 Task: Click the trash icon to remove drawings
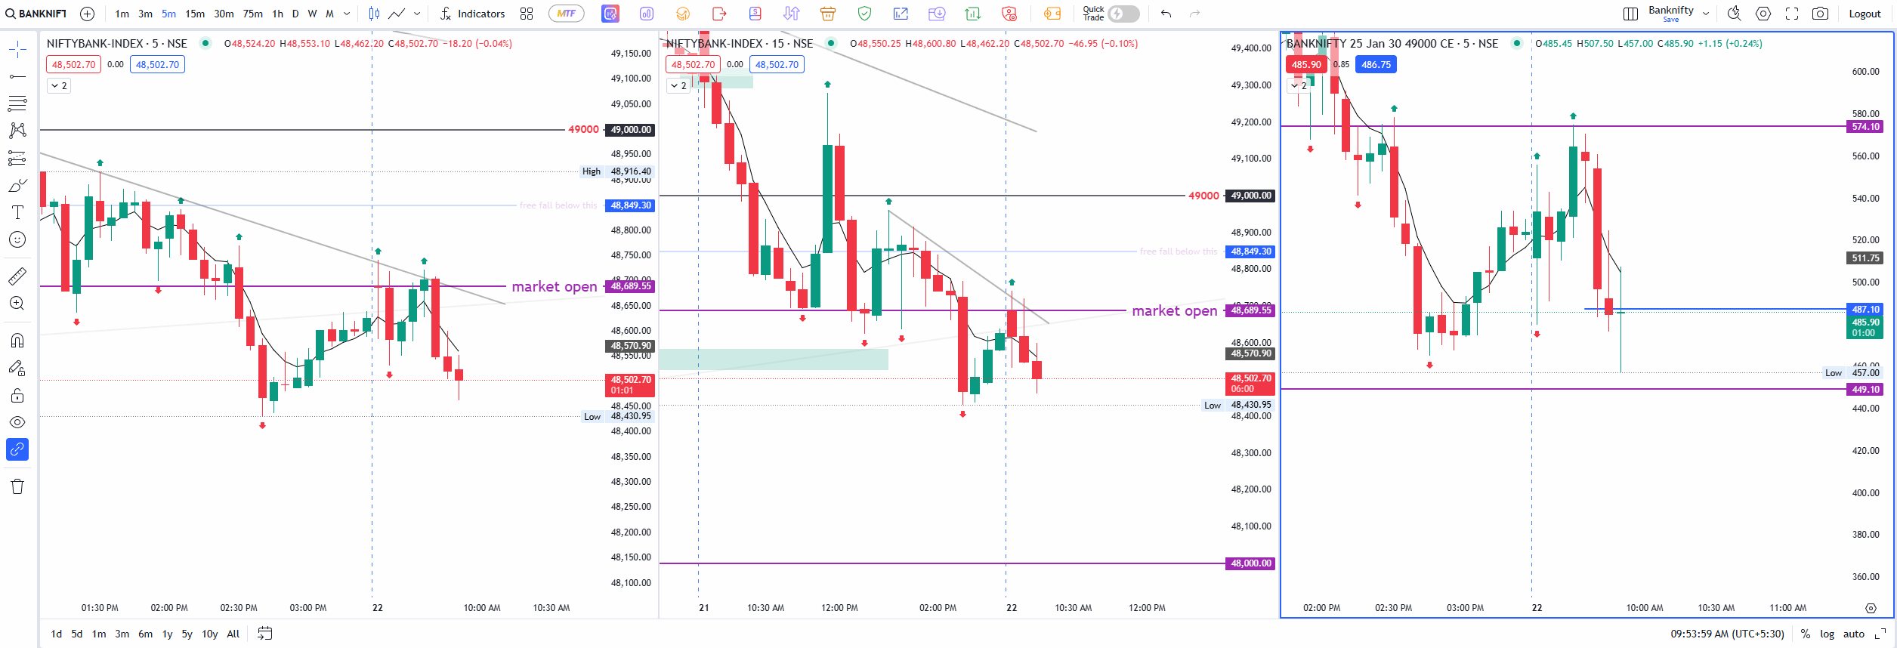17,486
